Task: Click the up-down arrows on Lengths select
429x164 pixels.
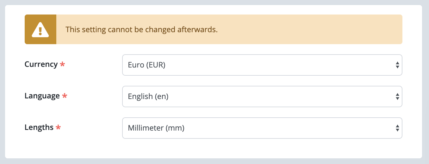Action: point(397,128)
